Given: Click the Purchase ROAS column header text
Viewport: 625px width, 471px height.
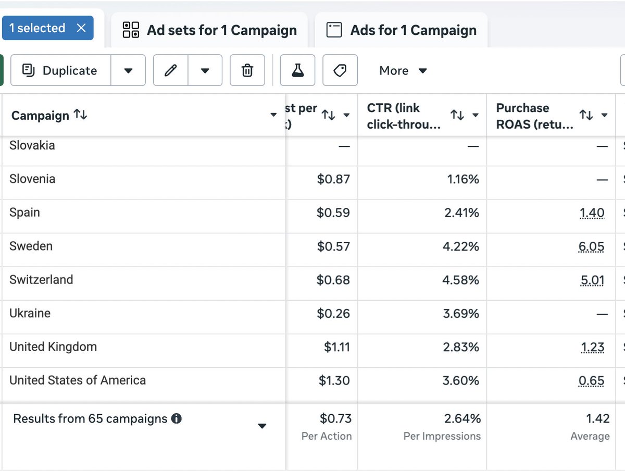Looking at the screenshot, I should [534, 116].
